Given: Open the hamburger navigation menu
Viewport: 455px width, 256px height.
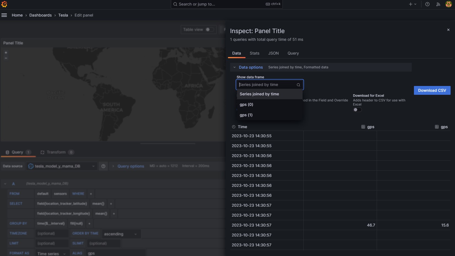Looking at the screenshot, I should pos(4,15).
